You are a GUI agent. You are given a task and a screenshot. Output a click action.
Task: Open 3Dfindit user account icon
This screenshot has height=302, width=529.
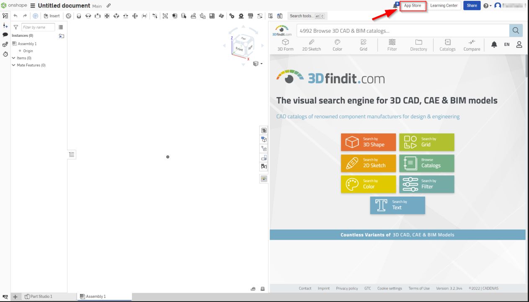[x=519, y=44]
